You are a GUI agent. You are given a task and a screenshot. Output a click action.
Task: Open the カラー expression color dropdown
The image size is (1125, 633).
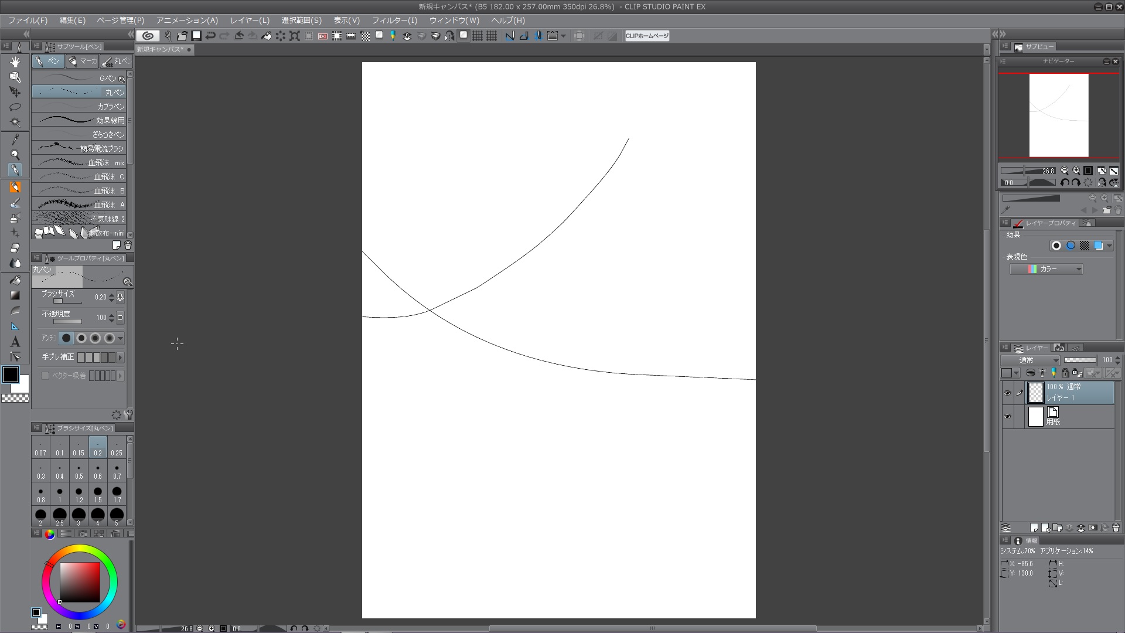coord(1046,269)
